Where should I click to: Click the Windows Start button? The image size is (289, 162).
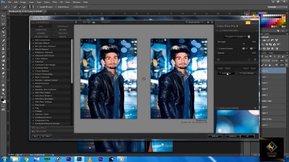tap(5, 159)
